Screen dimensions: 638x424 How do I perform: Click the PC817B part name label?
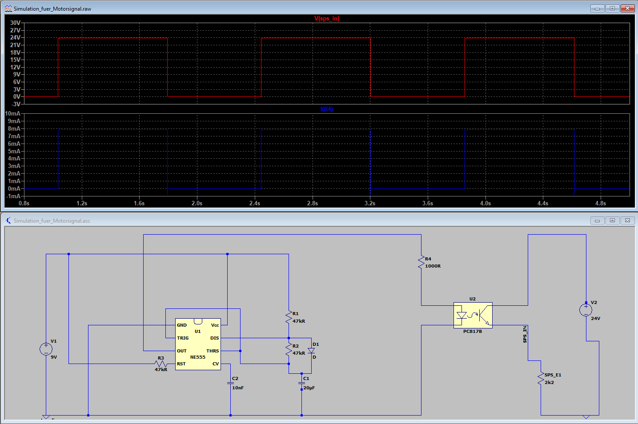pyautogui.click(x=473, y=332)
